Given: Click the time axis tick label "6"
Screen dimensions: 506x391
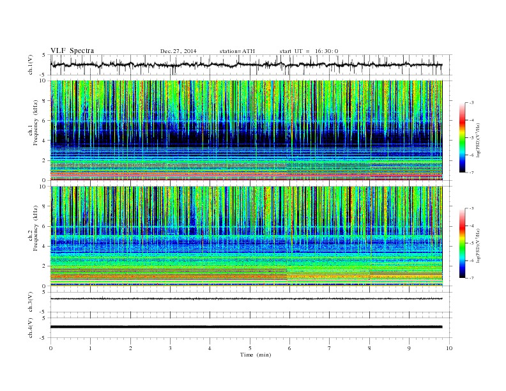Looking at the screenshot, I should point(289,348).
